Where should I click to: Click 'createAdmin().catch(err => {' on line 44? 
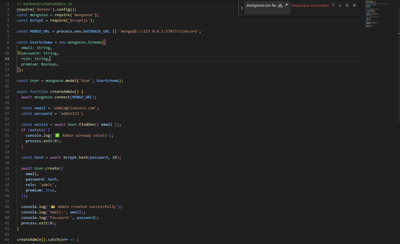click(x=48, y=239)
